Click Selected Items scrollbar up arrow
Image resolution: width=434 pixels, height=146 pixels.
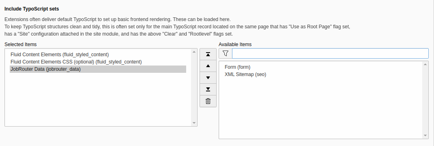[194, 51]
